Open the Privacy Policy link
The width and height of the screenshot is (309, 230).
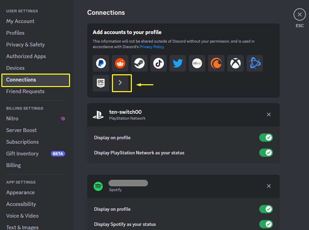click(x=151, y=47)
